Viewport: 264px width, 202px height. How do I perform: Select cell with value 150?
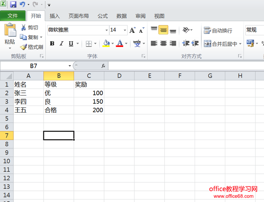tap(89, 102)
